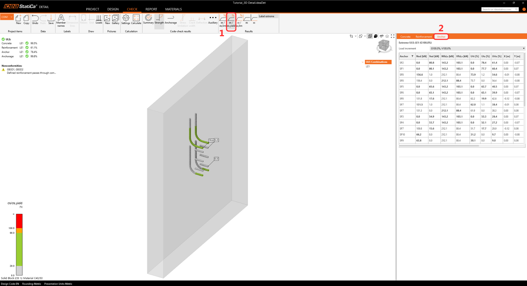Show the εs strain result view

254,19
